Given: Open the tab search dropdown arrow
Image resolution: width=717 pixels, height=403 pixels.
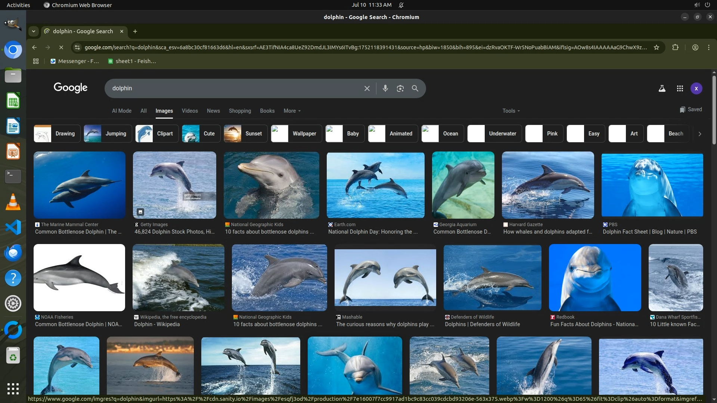Looking at the screenshot, I should point(34,31).
